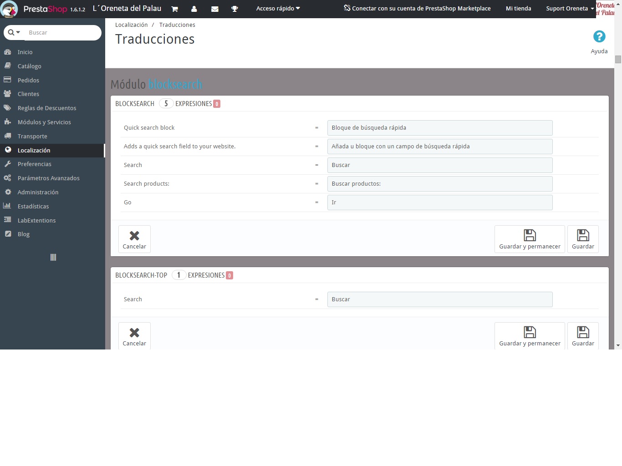The width and height of the screenshot is (622, 466).
Task: Click the Reglas de Descuentos tags icon
Action: pos(7,108)
